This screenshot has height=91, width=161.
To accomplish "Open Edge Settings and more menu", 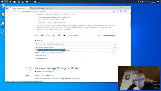I will click(x=129, y=11).
